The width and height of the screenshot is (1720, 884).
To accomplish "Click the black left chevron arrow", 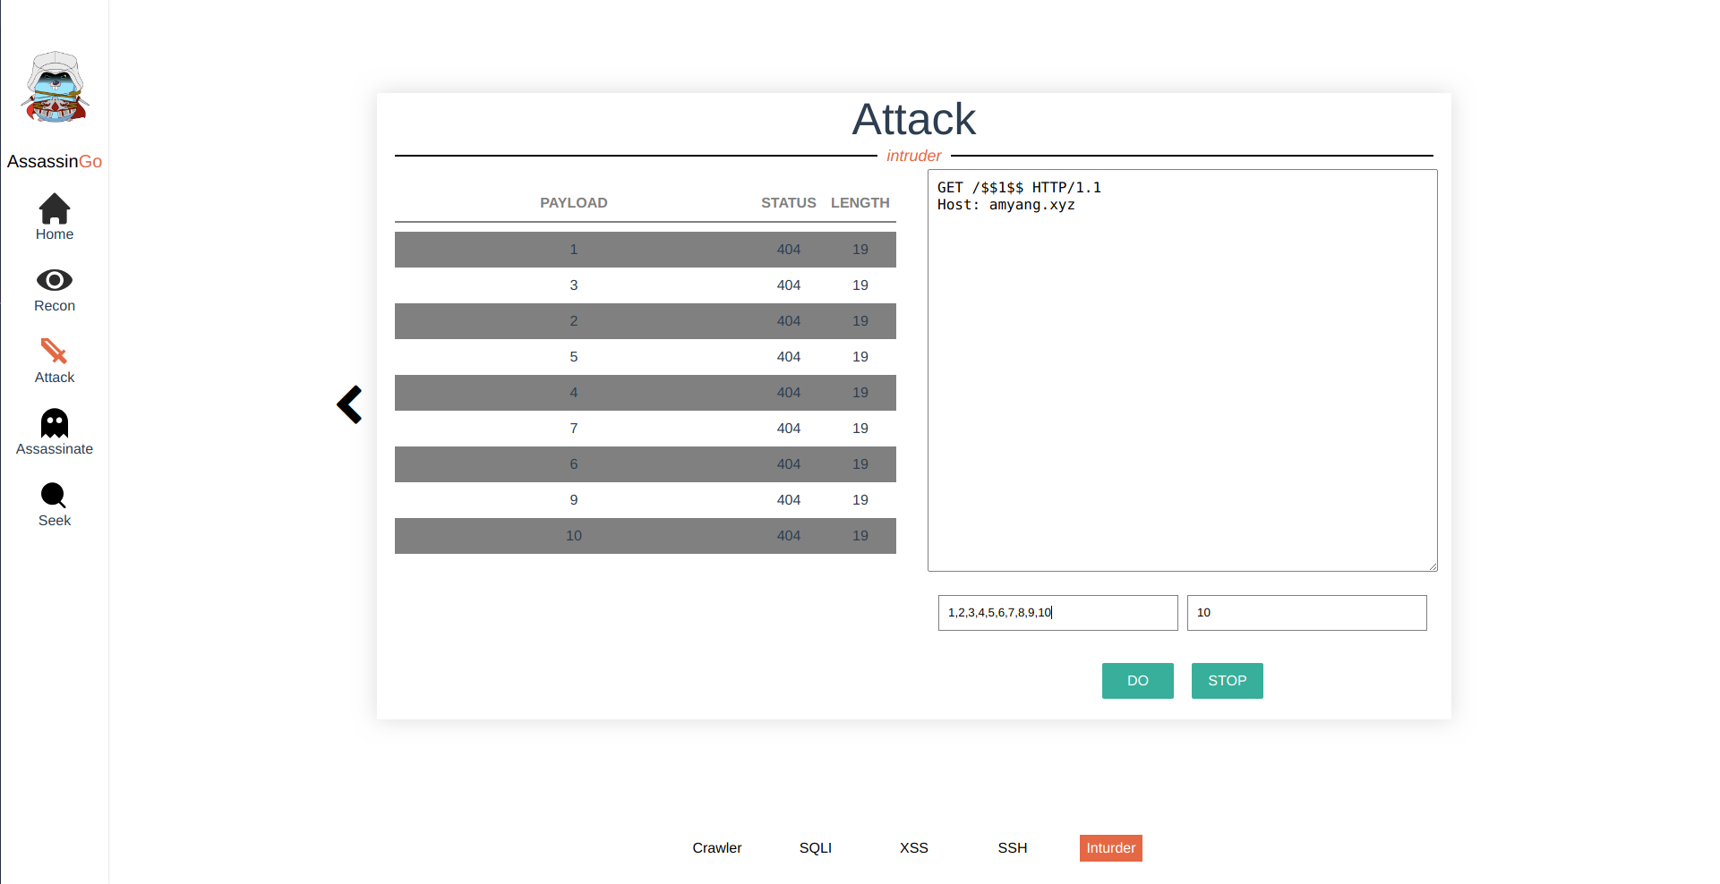I will tap(349, 404).
